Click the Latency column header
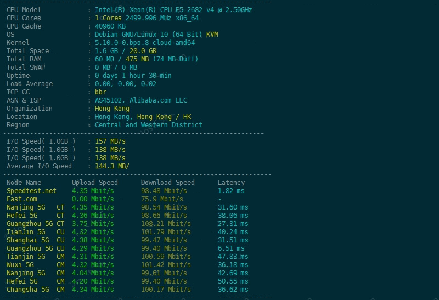The image size is (439, 300). [231, 183]
